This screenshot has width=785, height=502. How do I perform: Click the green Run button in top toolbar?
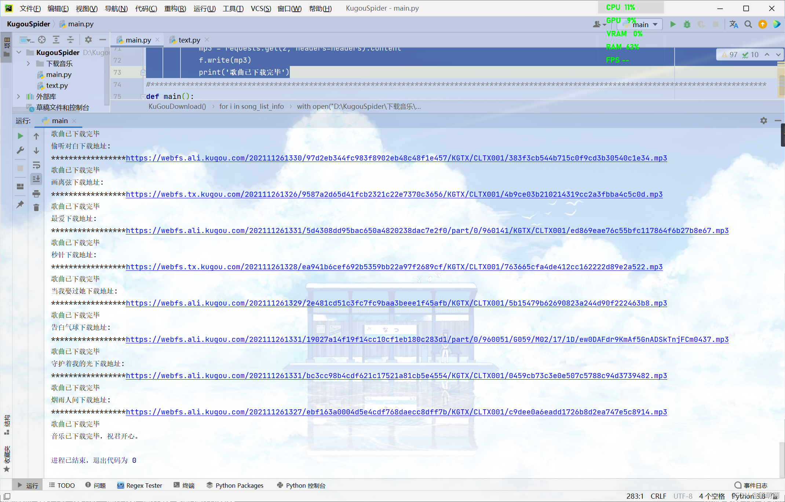coord(672,25)
